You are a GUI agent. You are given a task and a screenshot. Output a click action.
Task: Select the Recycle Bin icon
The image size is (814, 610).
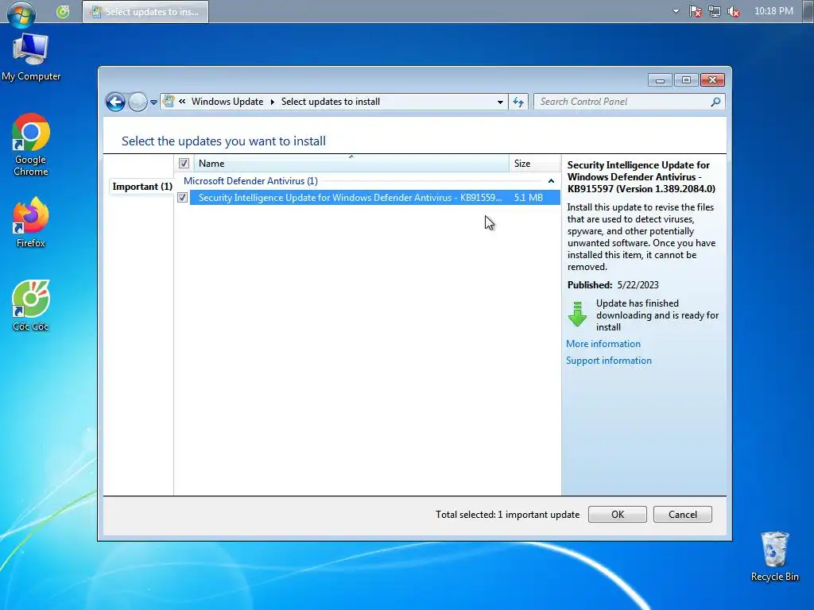774,557
